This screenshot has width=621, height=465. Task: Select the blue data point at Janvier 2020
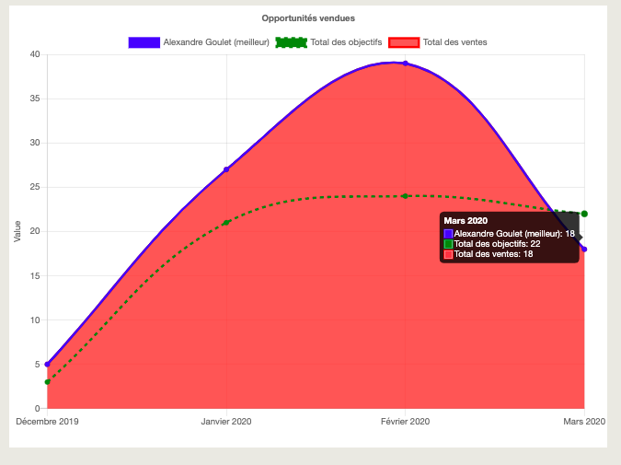(226, 169)
